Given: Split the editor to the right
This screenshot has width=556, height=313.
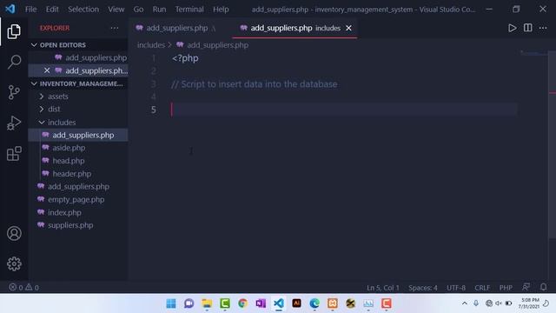Looking at the screenshot, I should coord(527,28).
